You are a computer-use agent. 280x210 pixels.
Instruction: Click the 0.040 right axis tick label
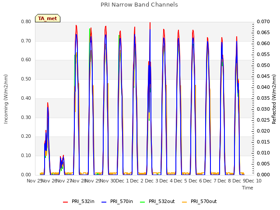[263, 87]
